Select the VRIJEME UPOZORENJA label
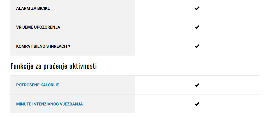The width and height of the screenshot is (264, 117). pyautogui.click(x=38, y=27)
